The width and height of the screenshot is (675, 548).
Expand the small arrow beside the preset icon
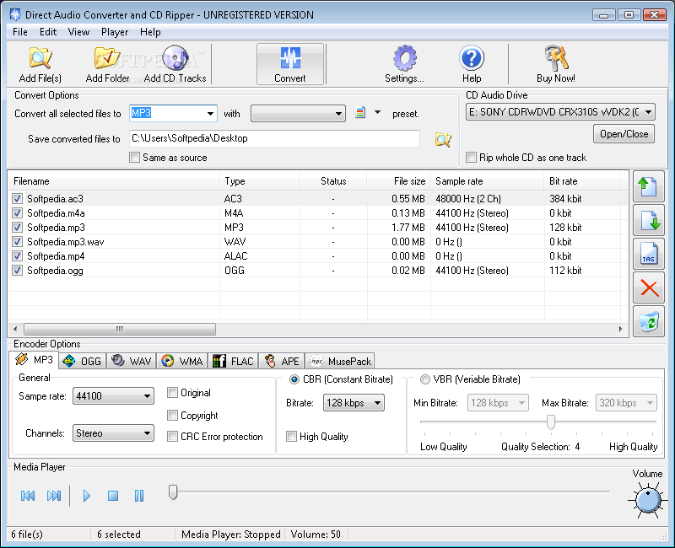[377, 112]
